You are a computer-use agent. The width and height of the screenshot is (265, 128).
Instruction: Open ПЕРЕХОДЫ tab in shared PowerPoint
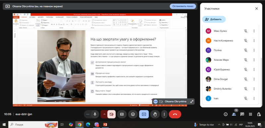pyautogui.click(x=49, y=17)
